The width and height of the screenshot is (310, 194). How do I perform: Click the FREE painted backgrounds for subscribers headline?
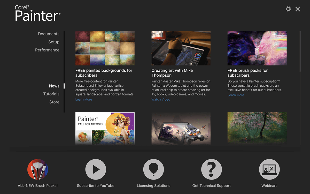(x=104, y=73)
